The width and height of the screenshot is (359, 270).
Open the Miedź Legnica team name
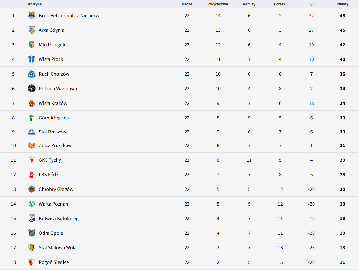[54, 45]
